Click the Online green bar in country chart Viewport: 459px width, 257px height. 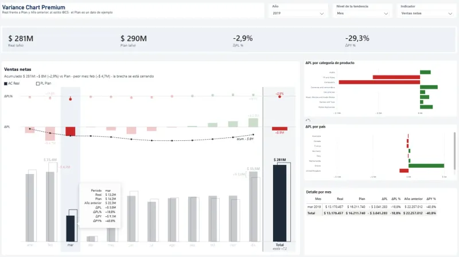pos(426,165)
